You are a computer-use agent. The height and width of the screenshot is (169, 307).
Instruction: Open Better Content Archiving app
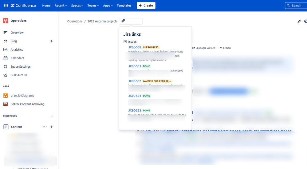click(27, 104)
